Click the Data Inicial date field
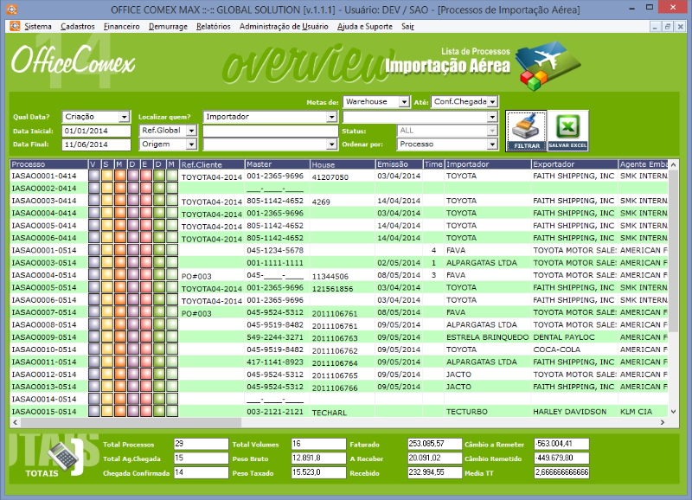The image size is (692, 500). click(x=96, y=131)
